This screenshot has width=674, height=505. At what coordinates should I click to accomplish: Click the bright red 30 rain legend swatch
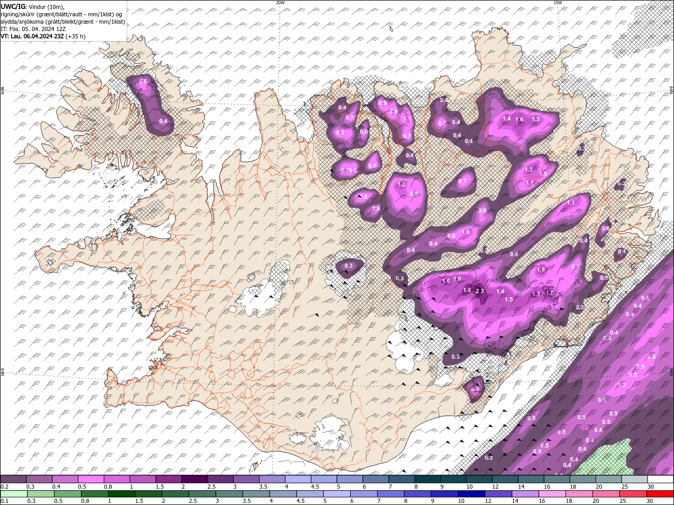[x=659, y=494]
